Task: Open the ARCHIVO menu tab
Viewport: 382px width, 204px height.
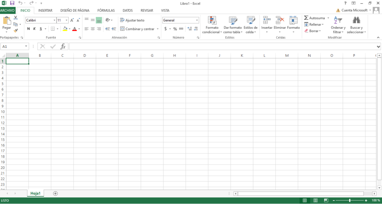Action: point(7,11)
